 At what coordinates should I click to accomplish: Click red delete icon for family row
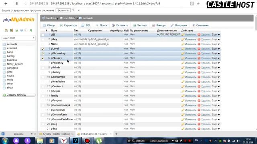point(199,96)
